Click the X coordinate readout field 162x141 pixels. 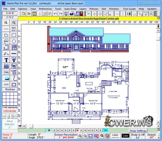10,13
